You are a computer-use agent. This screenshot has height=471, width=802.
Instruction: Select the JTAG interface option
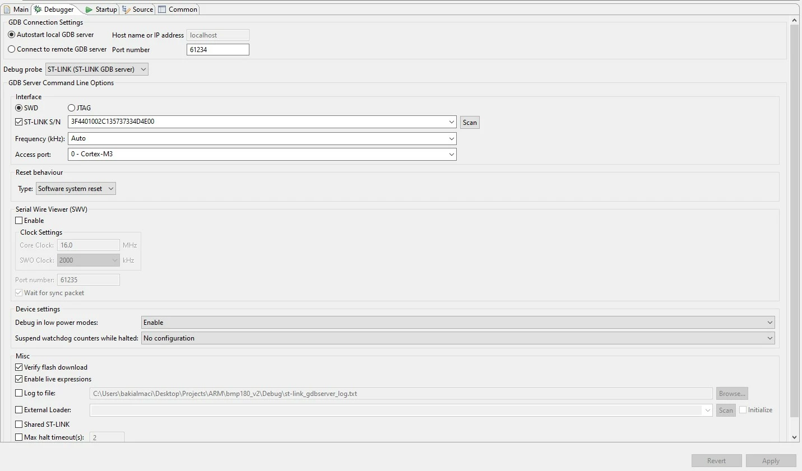(79, 108)
